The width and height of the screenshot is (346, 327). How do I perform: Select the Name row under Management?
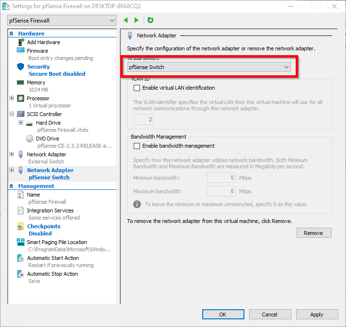(x=34, y=195)
